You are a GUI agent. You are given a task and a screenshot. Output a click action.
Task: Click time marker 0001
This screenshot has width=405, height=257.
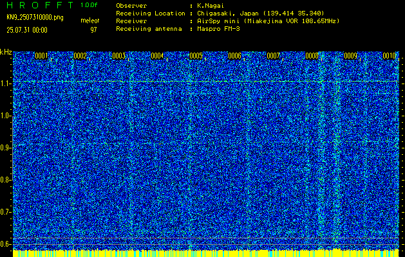41,56
